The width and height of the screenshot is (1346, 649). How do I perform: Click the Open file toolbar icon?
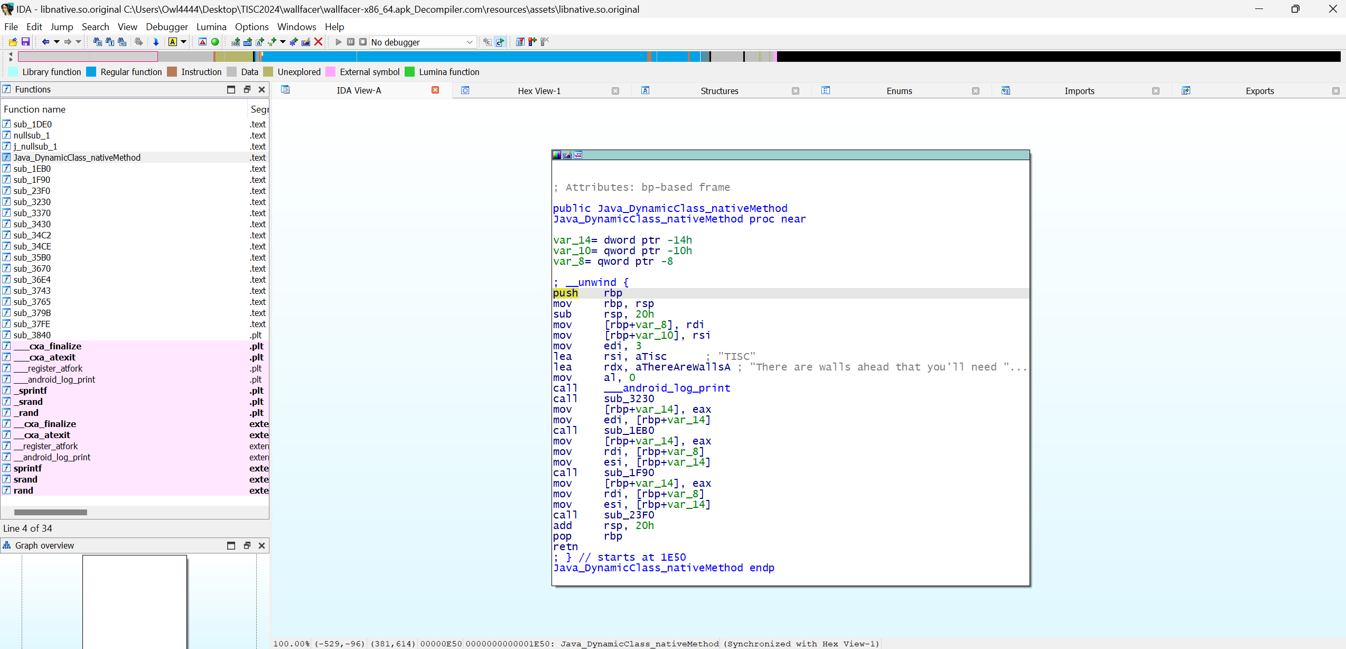13,42
